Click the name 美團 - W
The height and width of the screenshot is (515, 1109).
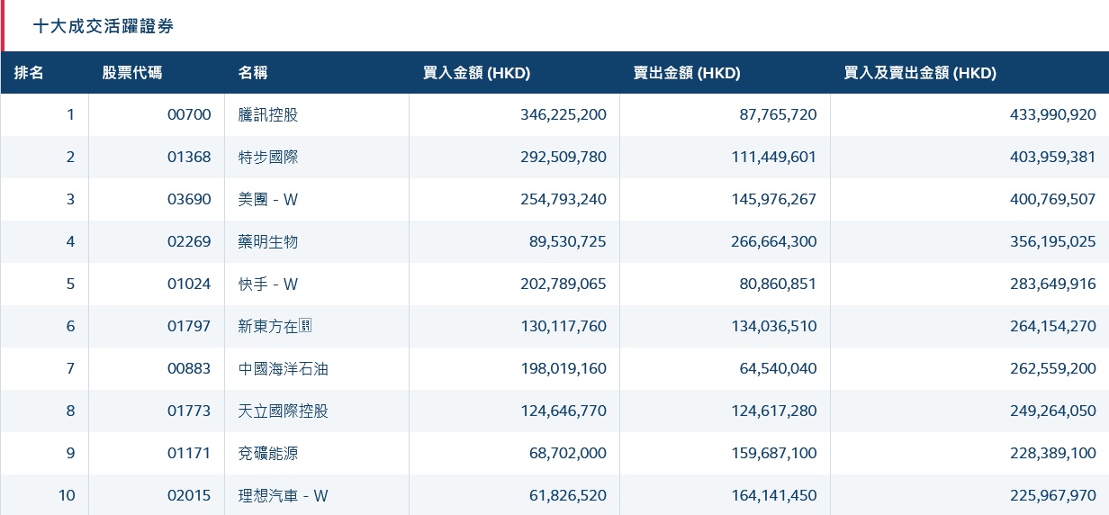point(268,199)
